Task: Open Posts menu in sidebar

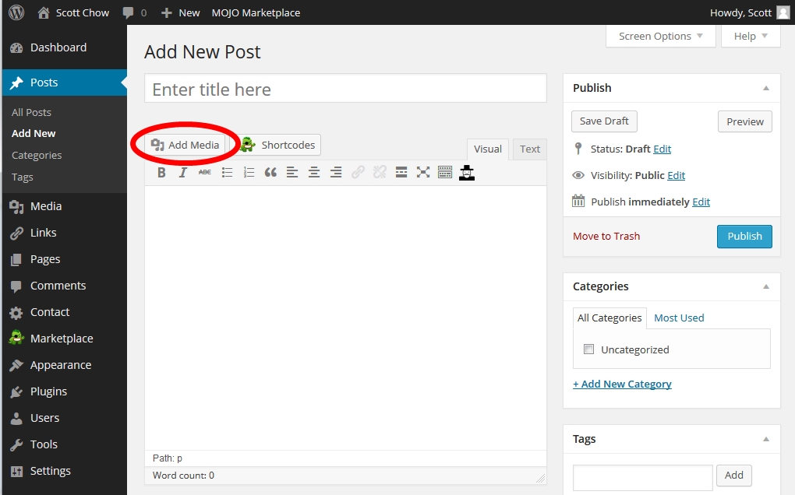Action: (x=65, y=82)
